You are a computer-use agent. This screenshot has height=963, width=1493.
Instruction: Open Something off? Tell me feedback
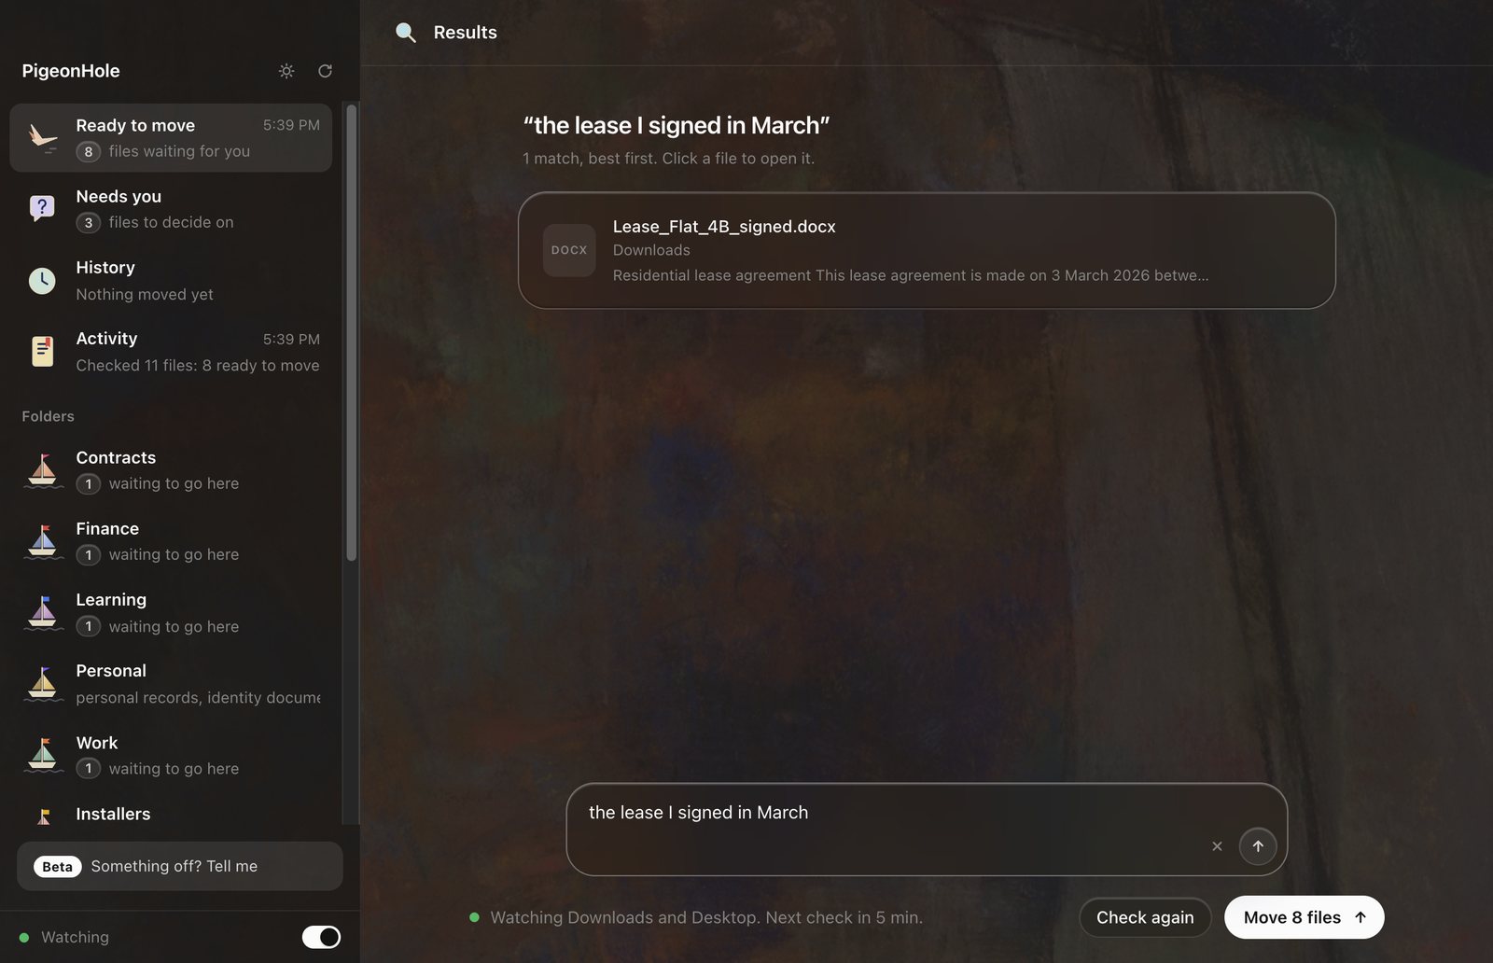pyautogui.click(x=180, y=866)
